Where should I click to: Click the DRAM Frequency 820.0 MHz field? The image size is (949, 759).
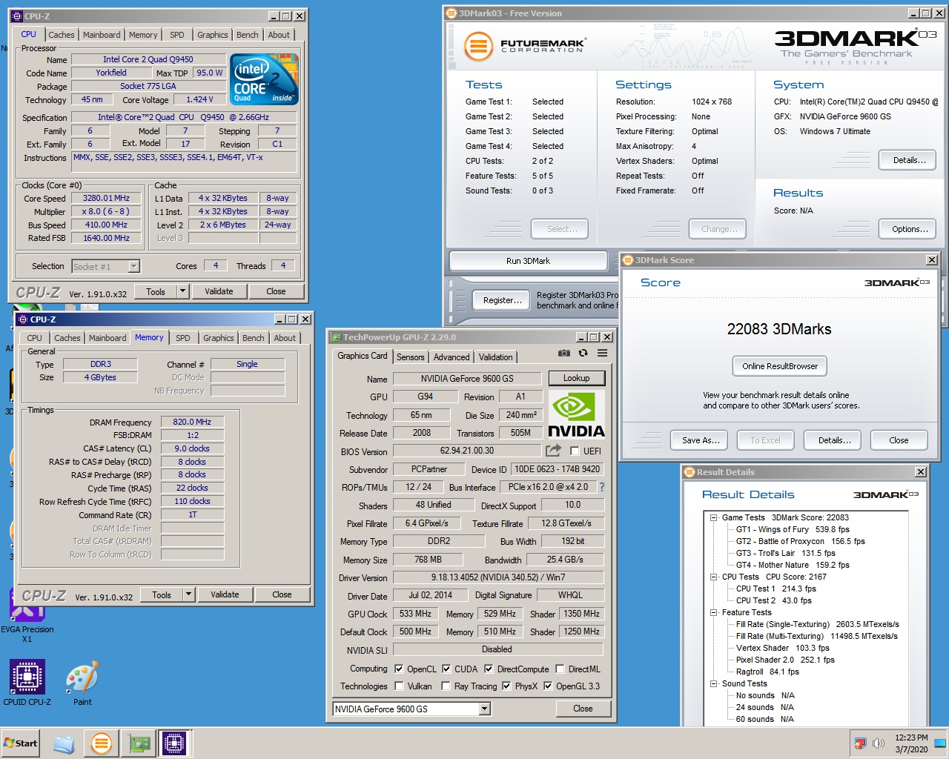192,422
